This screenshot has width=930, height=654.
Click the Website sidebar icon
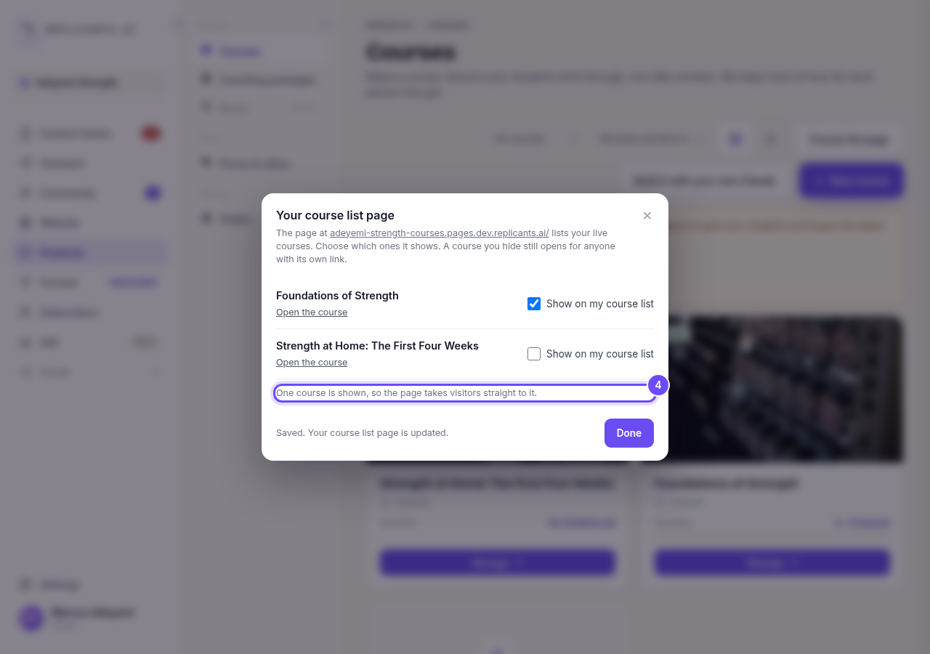pyautogui.click(x=26, y=222)
